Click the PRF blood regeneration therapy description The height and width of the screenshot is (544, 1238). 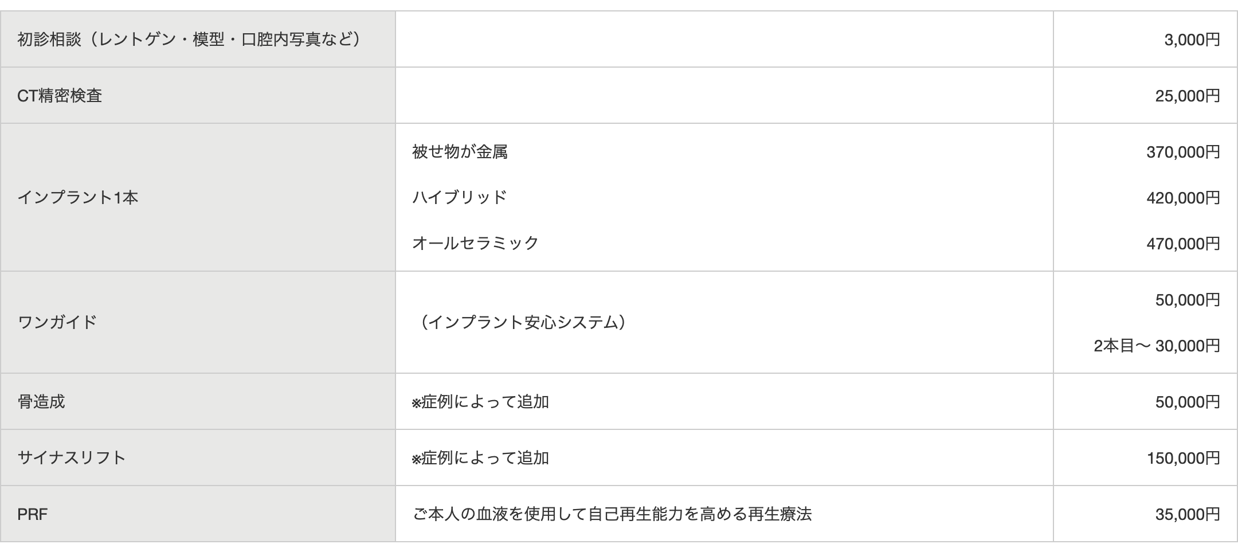tap(612, 514)
